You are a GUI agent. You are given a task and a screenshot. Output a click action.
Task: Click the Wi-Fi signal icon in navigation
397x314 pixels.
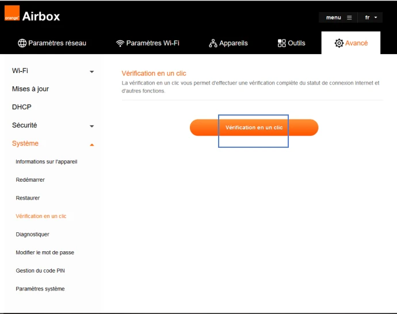(120, 43)
